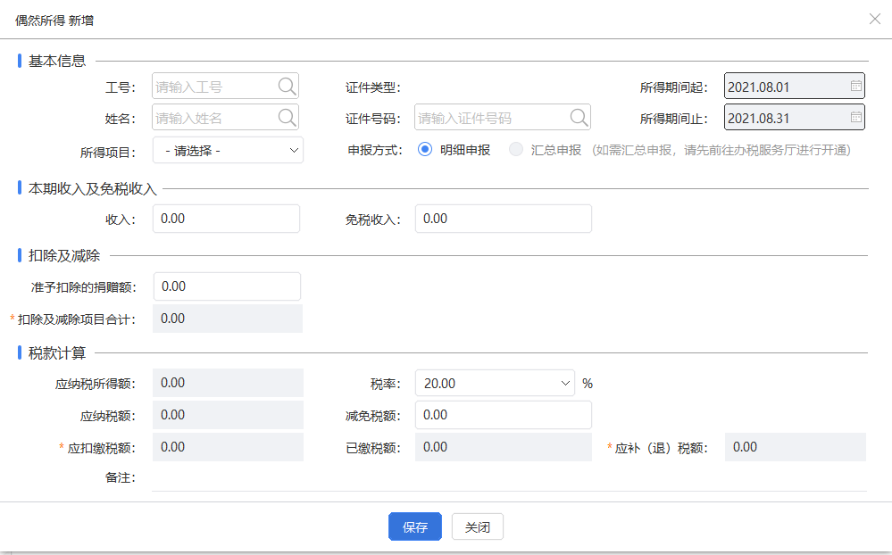Click the 关闭 button
Image resolution: width=892 pixels, height=555 pixels.
(478, 526)
